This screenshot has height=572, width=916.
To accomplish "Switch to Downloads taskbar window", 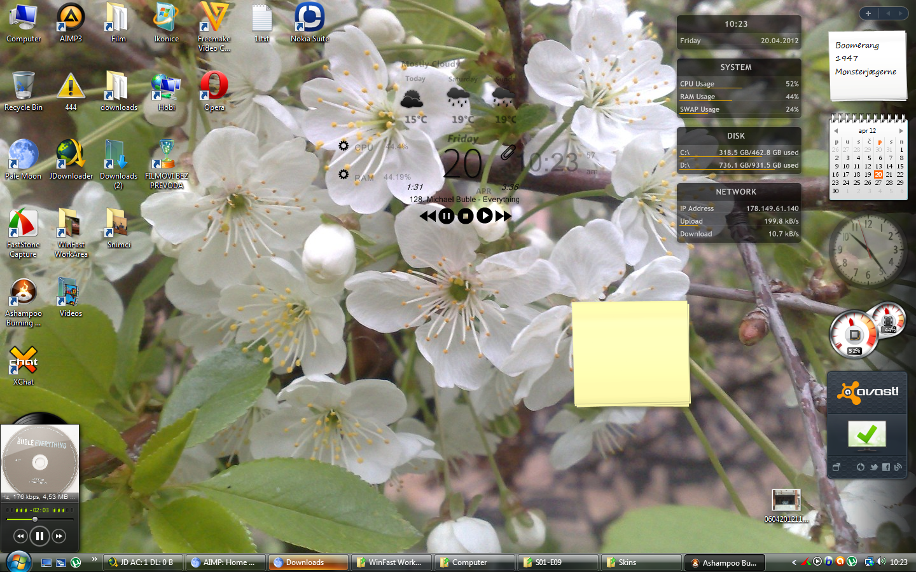I will pos(309,562).
